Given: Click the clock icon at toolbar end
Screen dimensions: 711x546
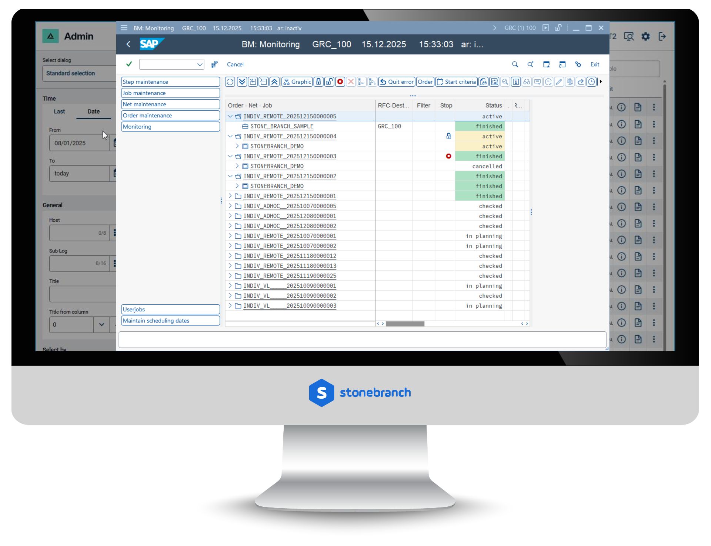Looking at the screenshot, I should [592, 82].
